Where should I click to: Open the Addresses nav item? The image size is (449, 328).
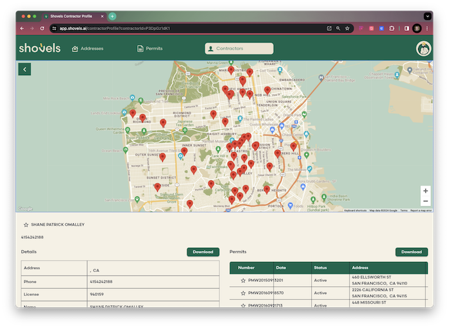click(88, 49)
